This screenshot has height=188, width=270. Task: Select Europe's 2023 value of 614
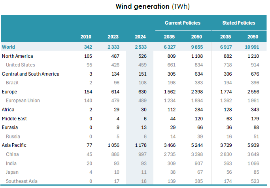pos(114,92)
